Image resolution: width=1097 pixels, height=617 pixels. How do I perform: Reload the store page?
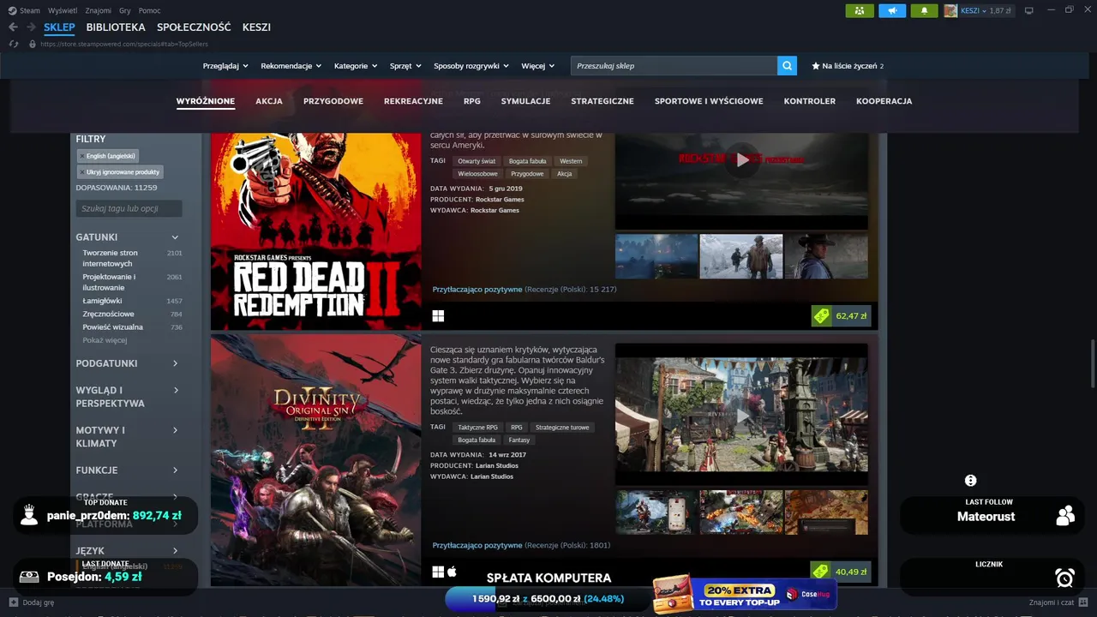point(14,44)
